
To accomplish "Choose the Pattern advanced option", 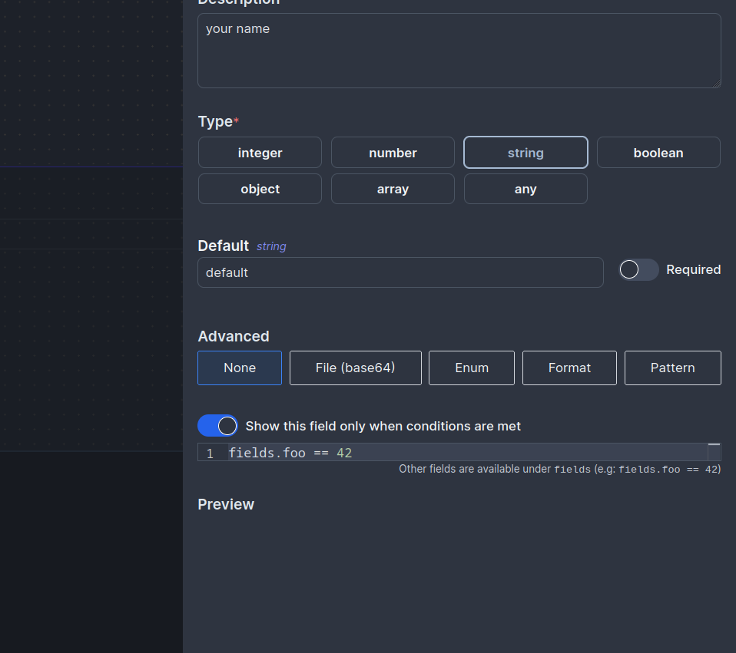I will pos(672,368).
